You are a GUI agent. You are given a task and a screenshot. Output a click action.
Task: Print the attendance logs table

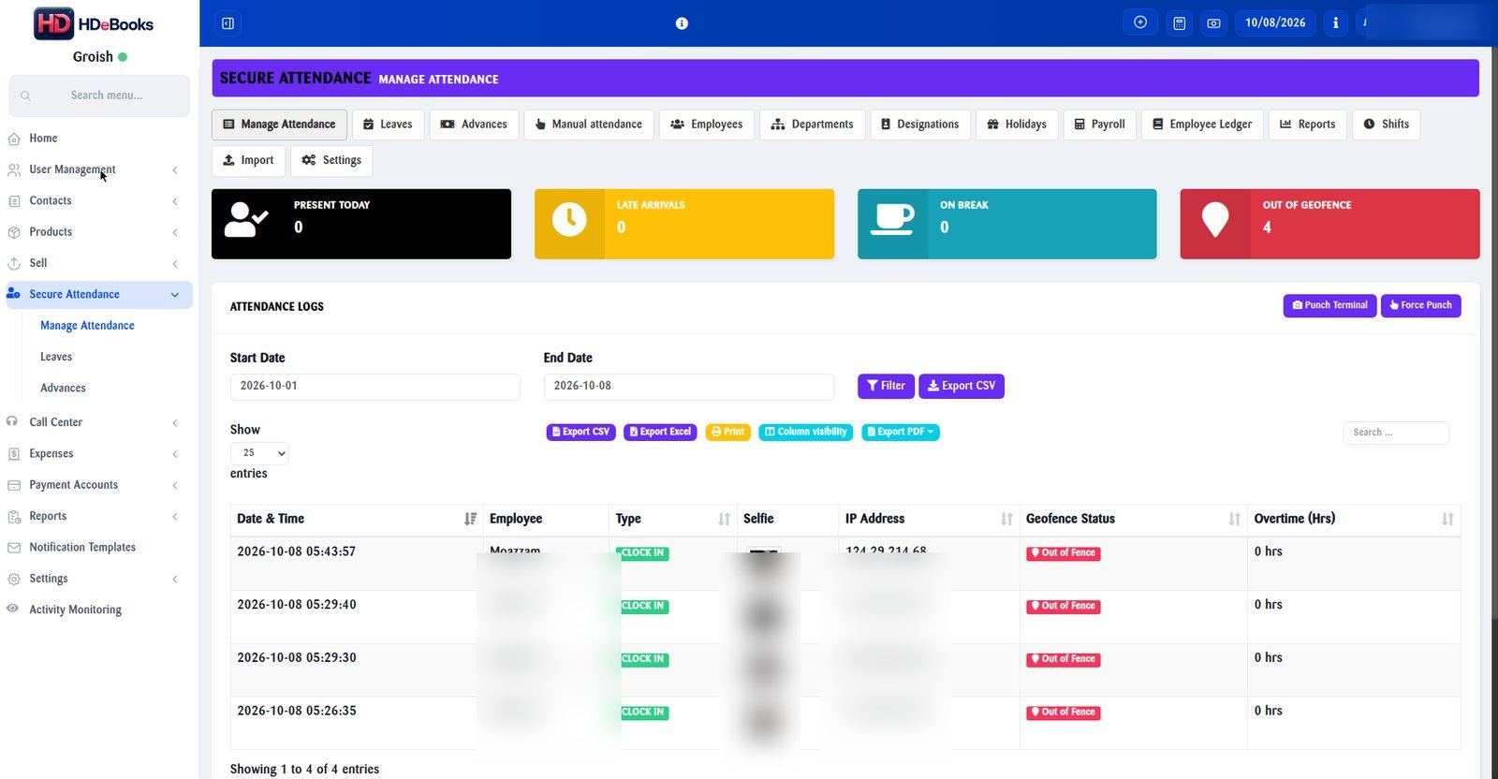click(727, 432)
